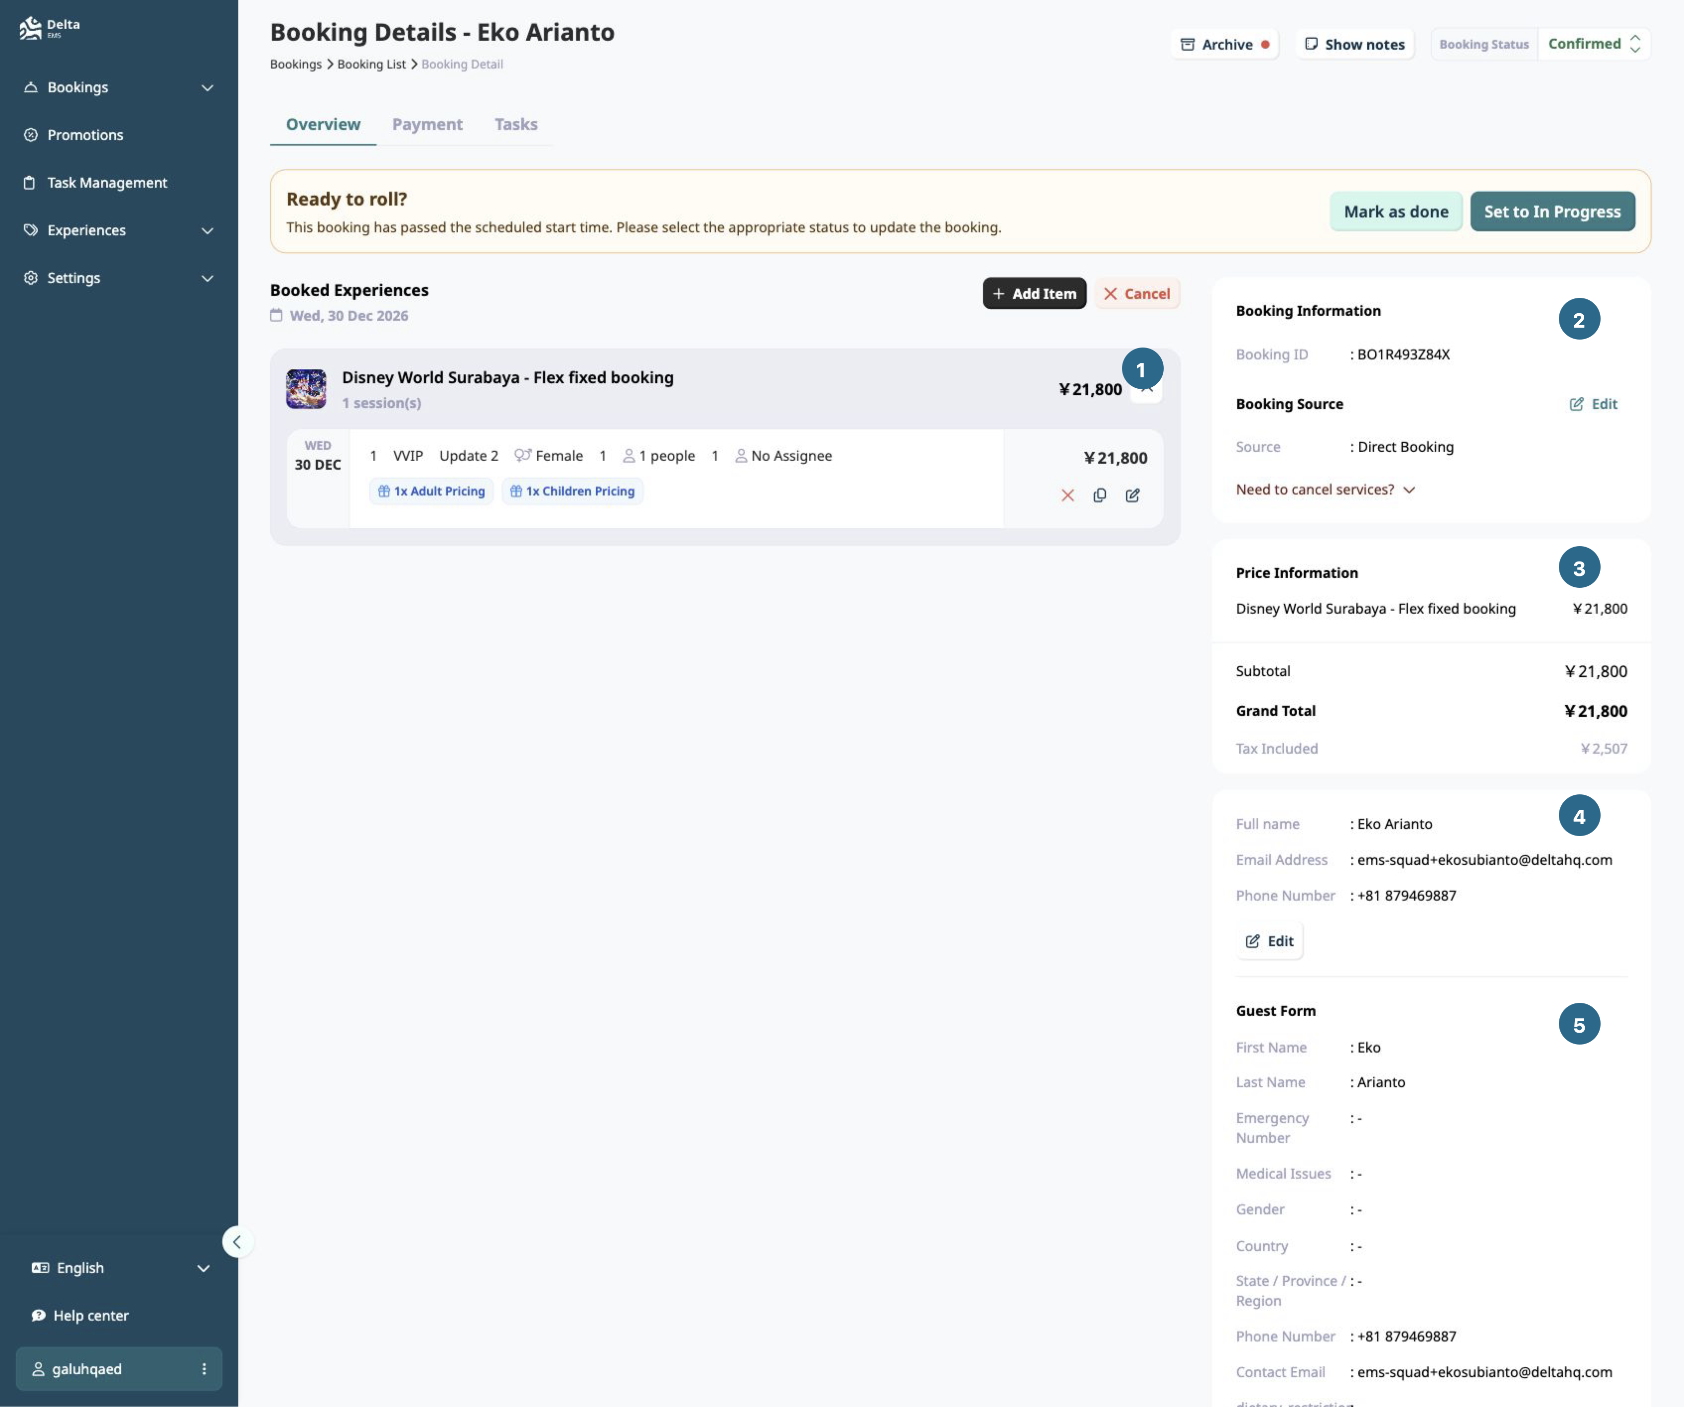Screen dimensions: 1684x1407
Task: Click the Archive button
Action: pyautogui.click(x=1224, y=44)
